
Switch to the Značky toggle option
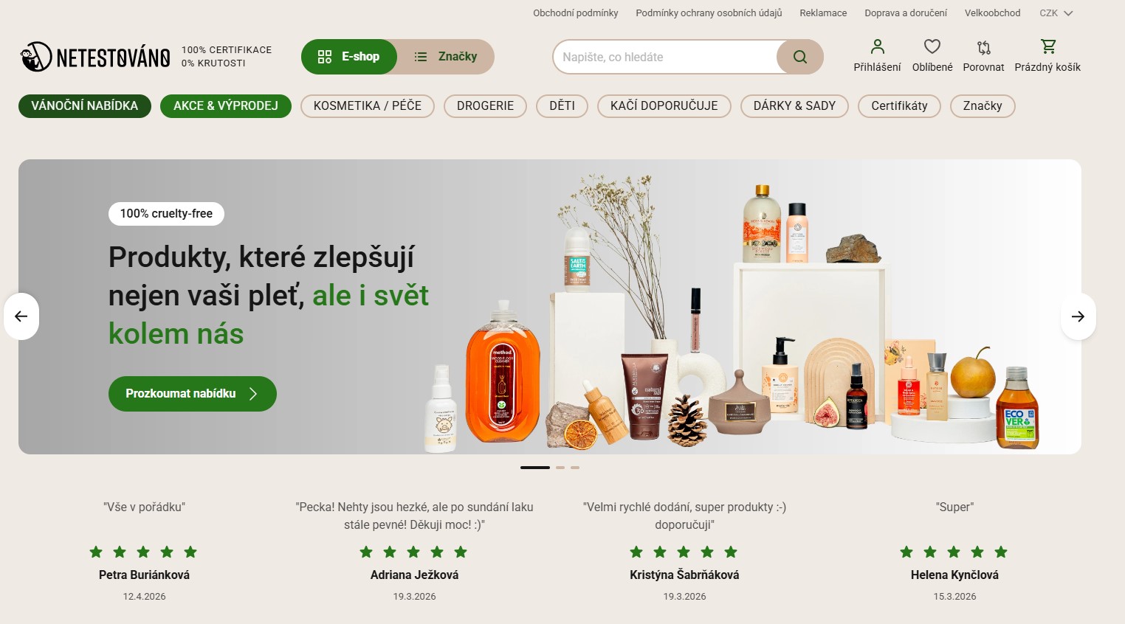click(446, 57)
